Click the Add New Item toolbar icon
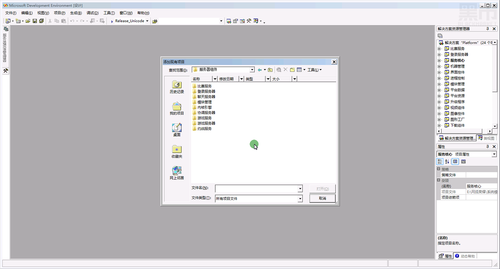Image resolution: width=500 pixels, height=269 pixels. tap(18, 21)
